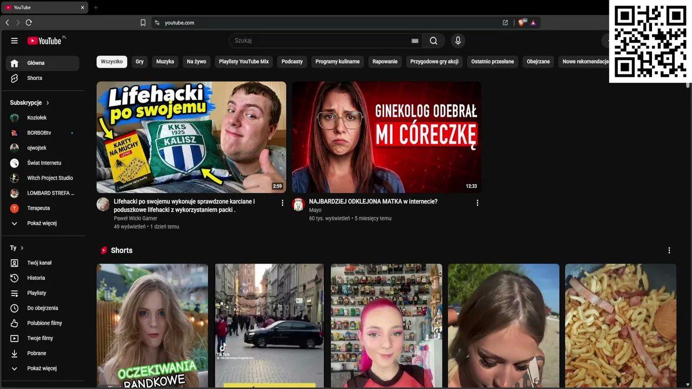692x389 pixels.
Task: Play the GINEKOLOG ODEBRAŁ MI CÓRECZKĘ thumbnail
Action: pyautogui.click(x=387, y=137)
